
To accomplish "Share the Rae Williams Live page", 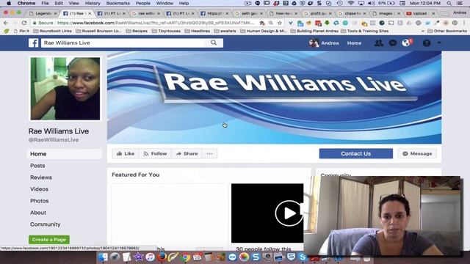I will pyautogui.click(x=187, y=153).
